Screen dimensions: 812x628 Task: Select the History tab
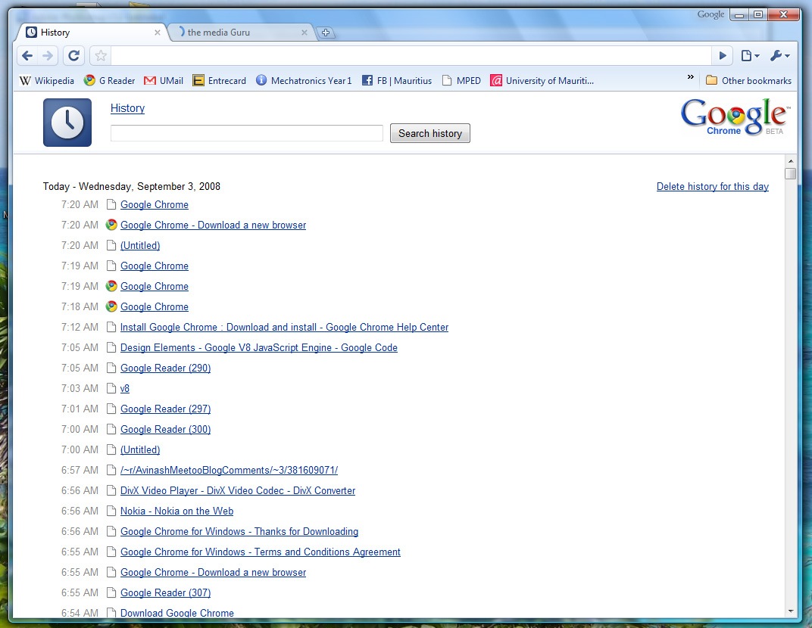point(93,33)
